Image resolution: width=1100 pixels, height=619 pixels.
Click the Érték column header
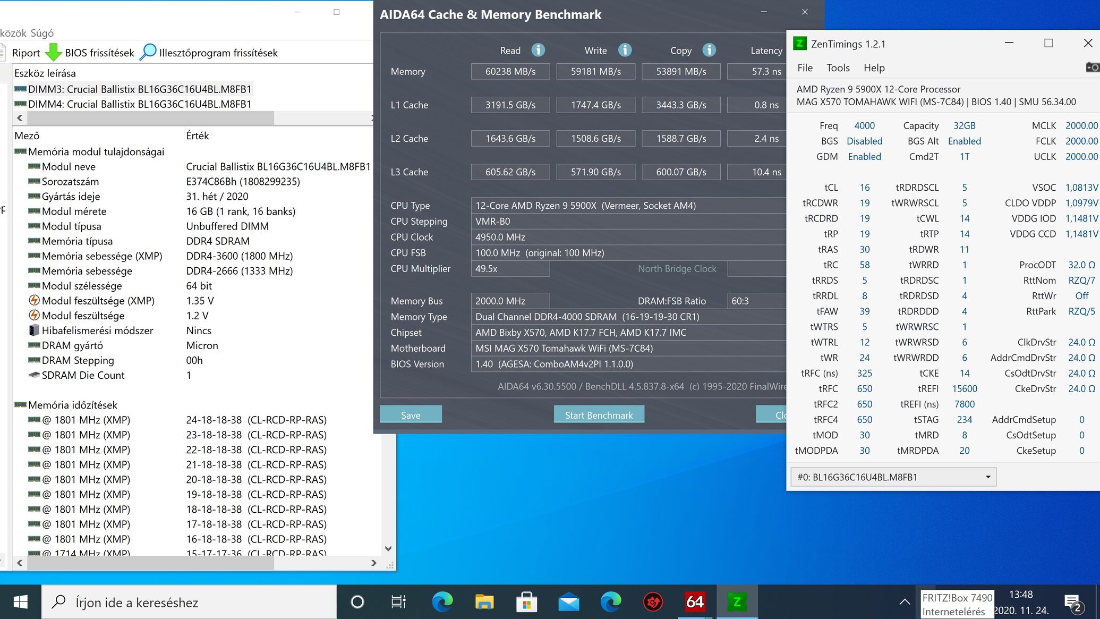pyautogui.click(x=197, y=135)
